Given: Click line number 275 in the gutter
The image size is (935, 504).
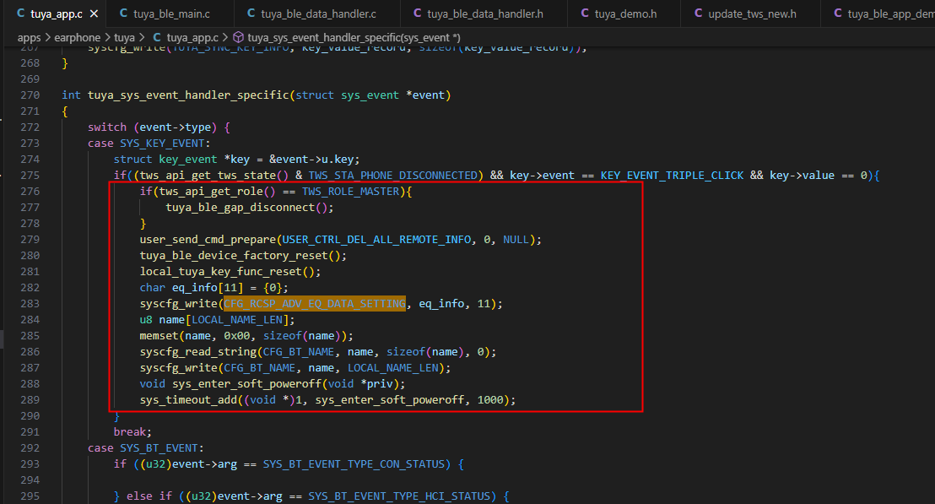Looking at the screenshot, I should [30, 176].
